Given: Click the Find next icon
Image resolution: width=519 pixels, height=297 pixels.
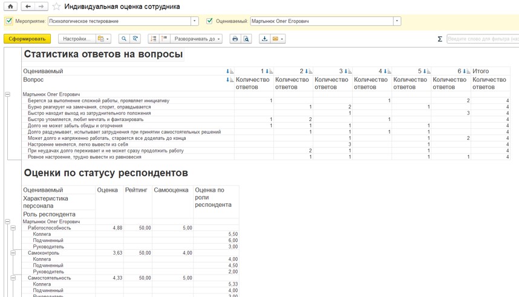Looking at the screenshot, I should click(x=135, y=39).
